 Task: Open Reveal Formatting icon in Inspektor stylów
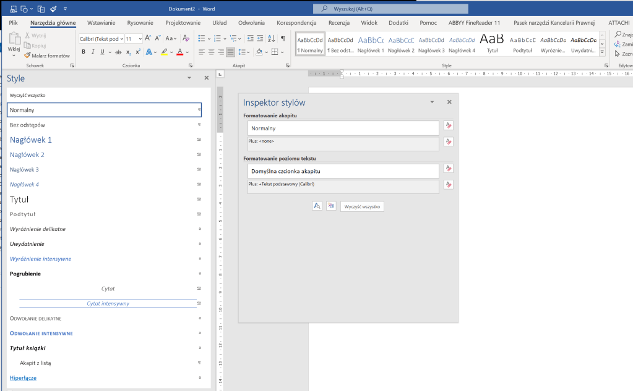(317, 206)
